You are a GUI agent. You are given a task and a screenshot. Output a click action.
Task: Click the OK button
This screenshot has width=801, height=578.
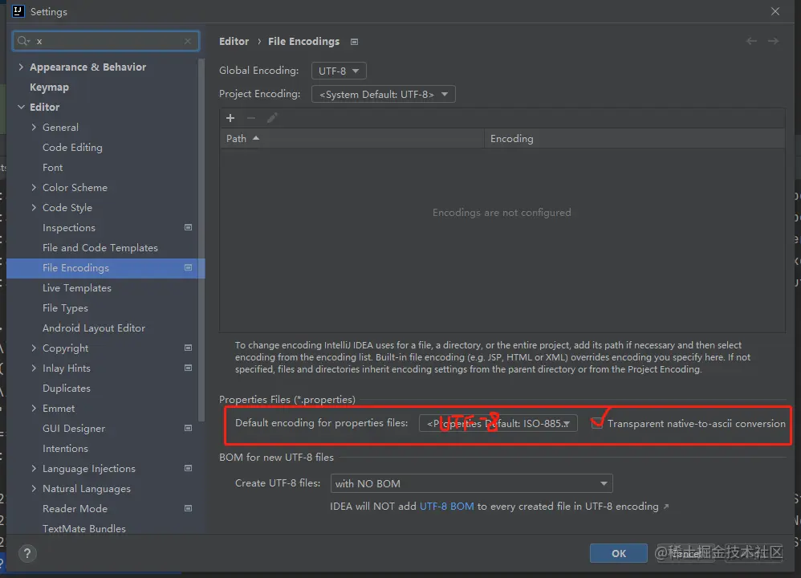pyautogui.click(x=619, y=553)
